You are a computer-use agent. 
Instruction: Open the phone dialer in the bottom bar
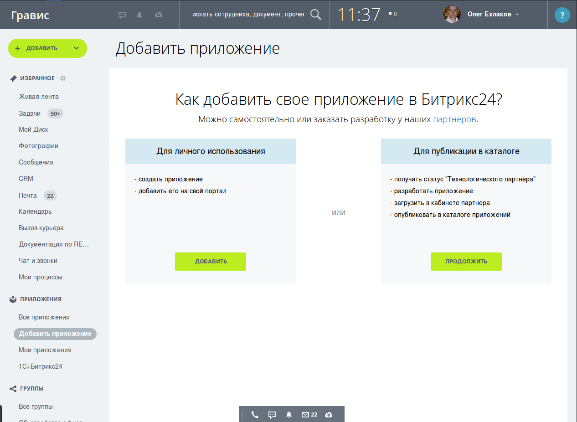tap(255, 415)
